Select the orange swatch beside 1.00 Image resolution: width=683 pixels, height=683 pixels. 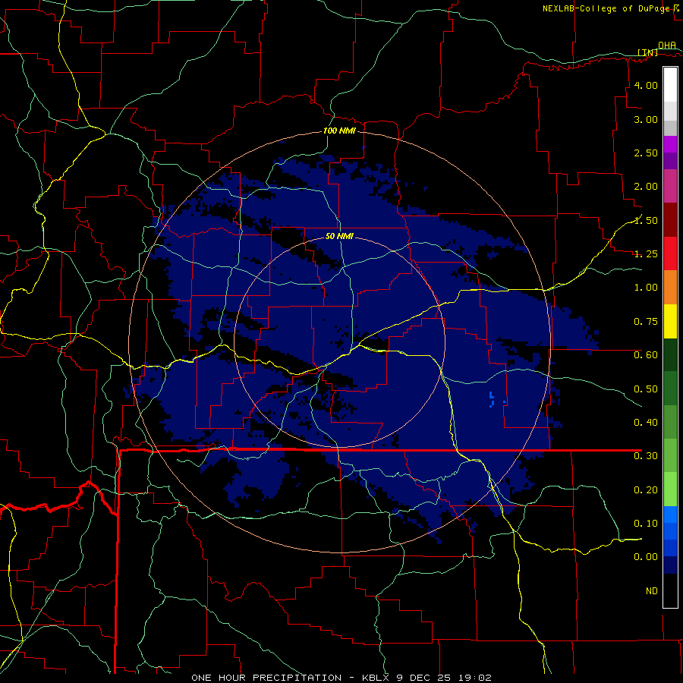[670, 288]
